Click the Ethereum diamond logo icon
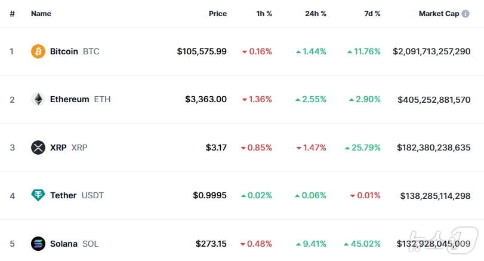 pos(38,99)
